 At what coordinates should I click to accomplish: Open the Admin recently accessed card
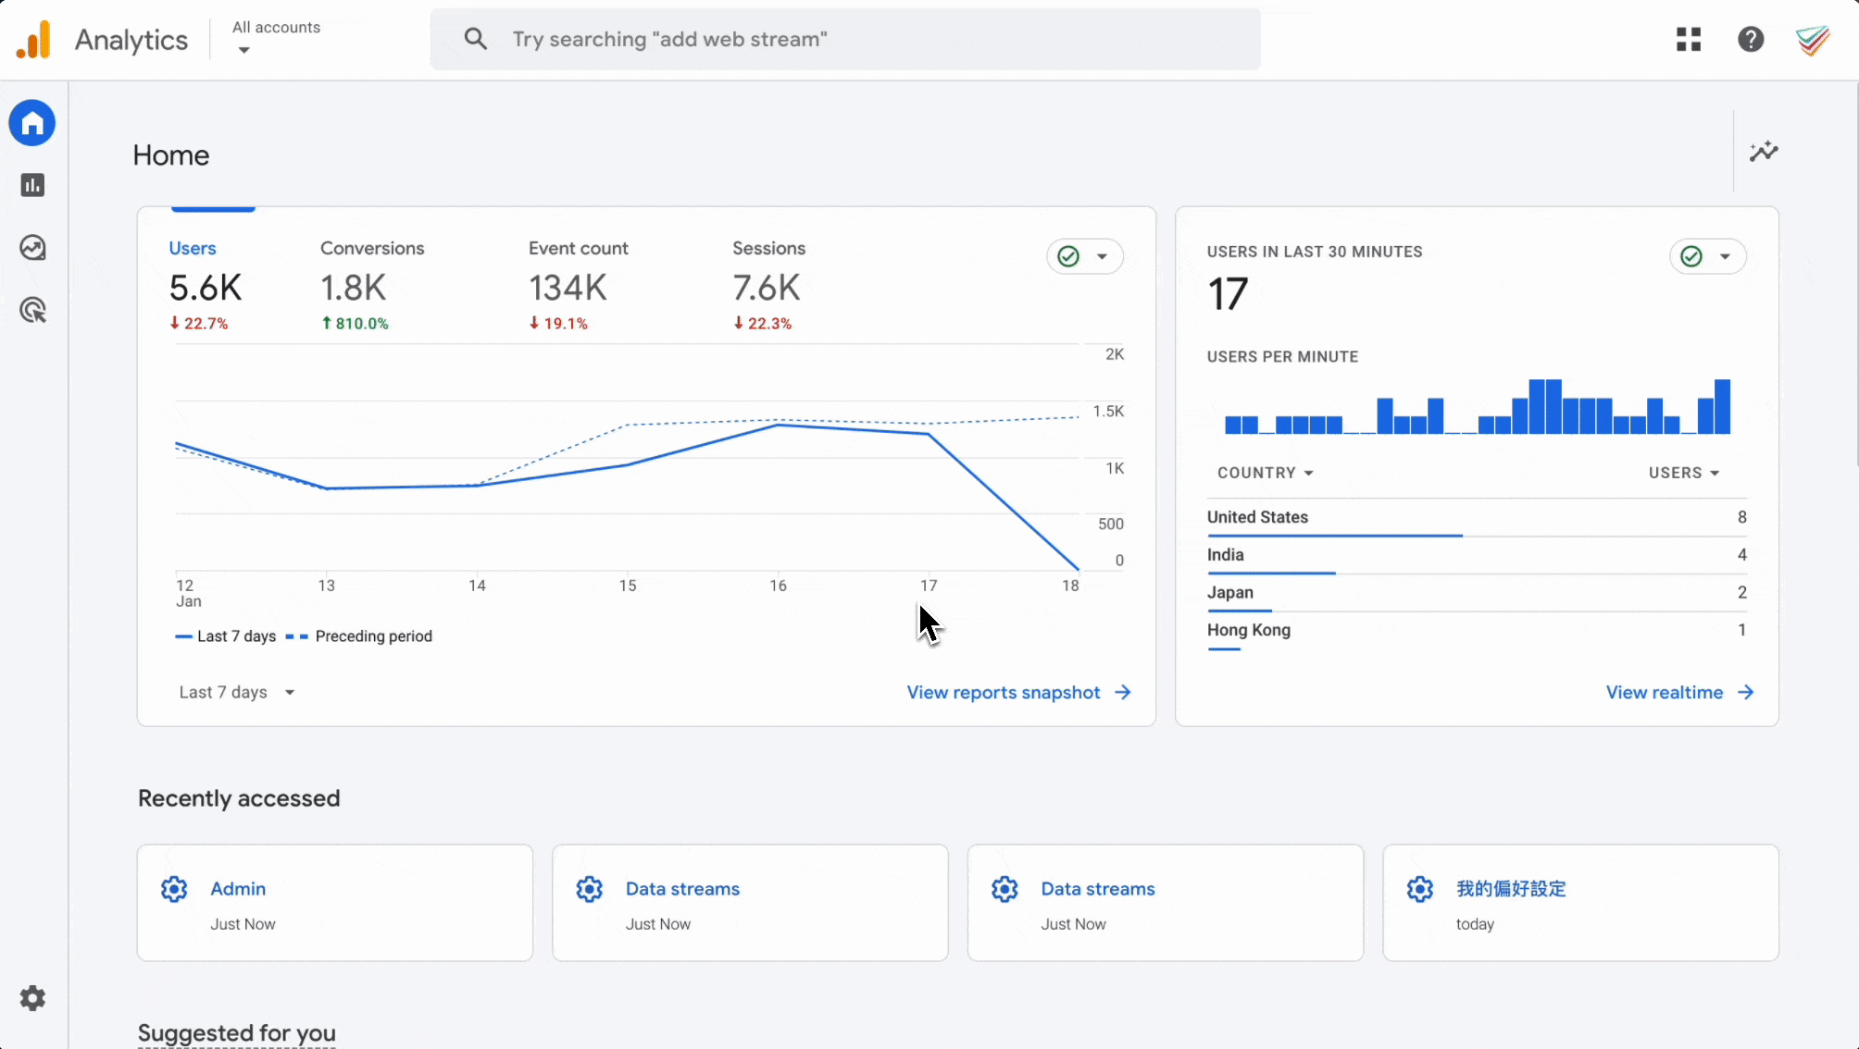click(335, 903)
